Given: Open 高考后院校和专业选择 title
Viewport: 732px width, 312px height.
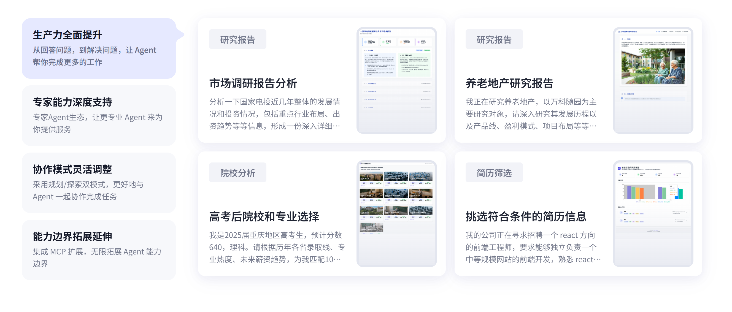Looking at the screenshot, I should [x=264, y=216].
